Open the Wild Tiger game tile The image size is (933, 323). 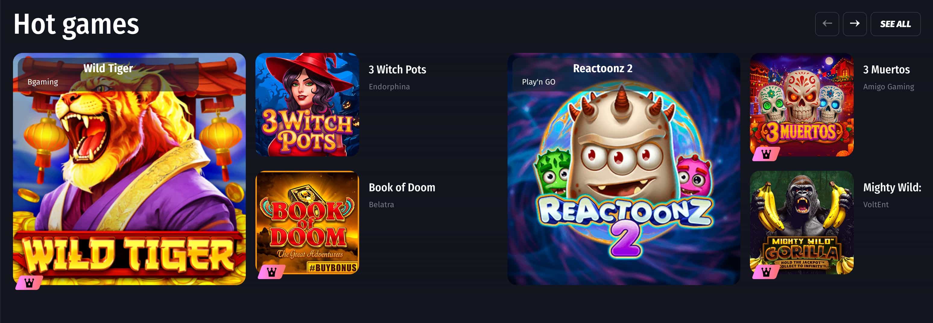(x=129, y=169)
